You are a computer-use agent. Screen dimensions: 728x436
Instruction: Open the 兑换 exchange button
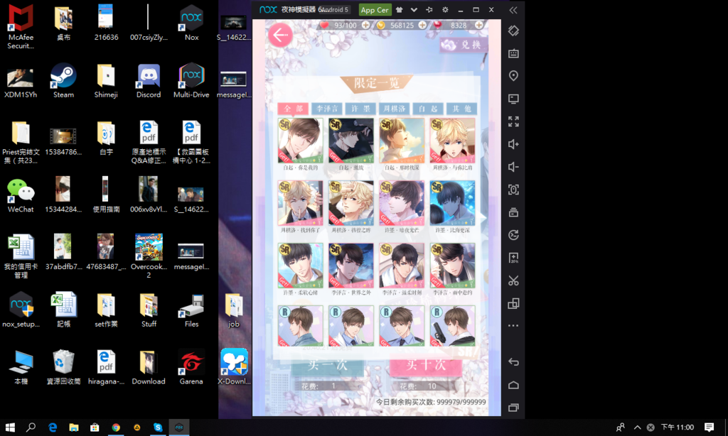(464, 45)
